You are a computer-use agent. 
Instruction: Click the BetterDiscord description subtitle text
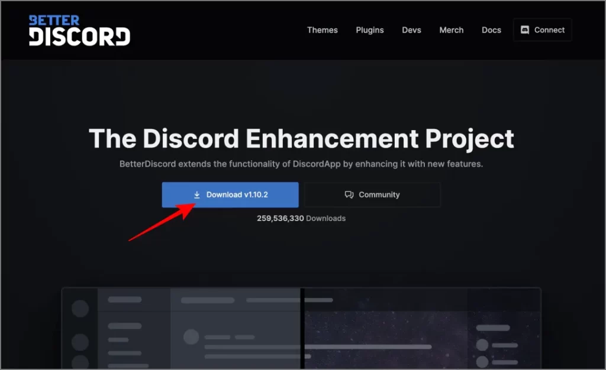[x=301, y=164]
